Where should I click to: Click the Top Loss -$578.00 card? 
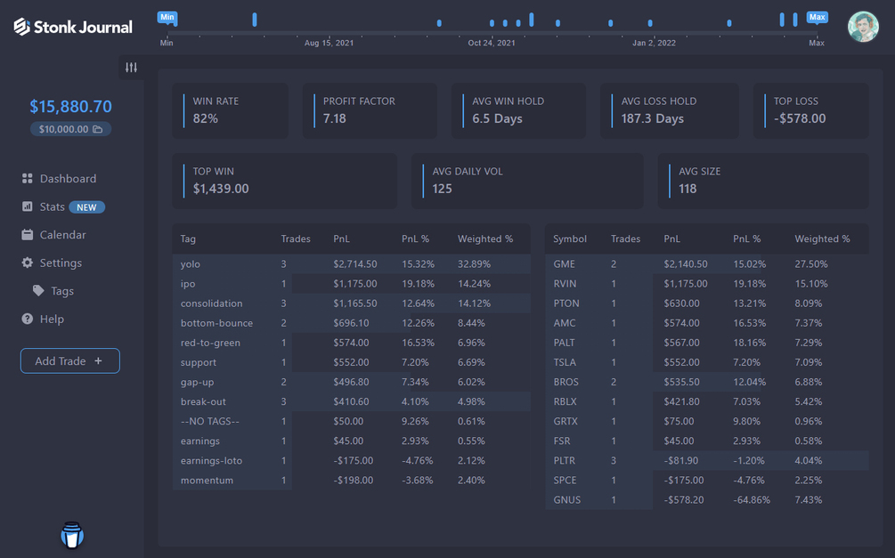pos(811,110)
